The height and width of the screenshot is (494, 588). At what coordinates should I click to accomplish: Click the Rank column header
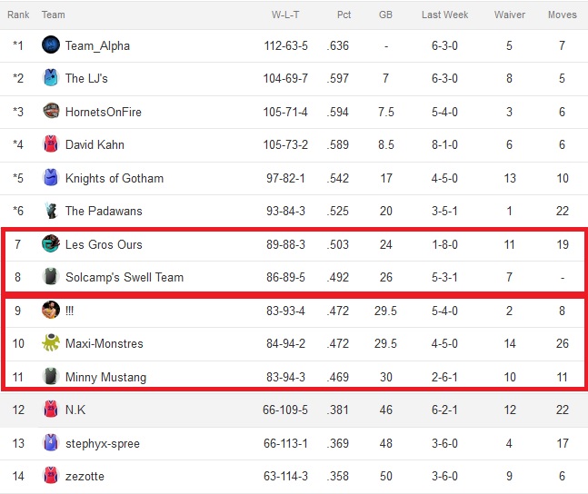click(x=18, y=15)
